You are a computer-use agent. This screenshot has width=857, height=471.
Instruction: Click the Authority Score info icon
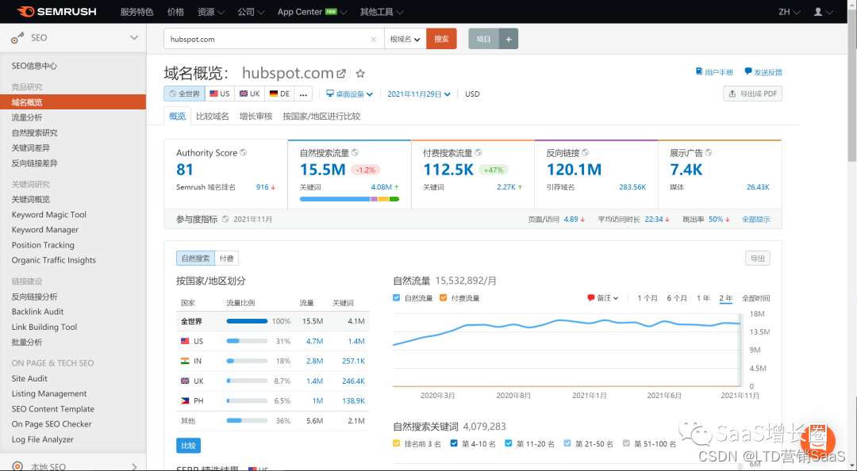(244, 153)
